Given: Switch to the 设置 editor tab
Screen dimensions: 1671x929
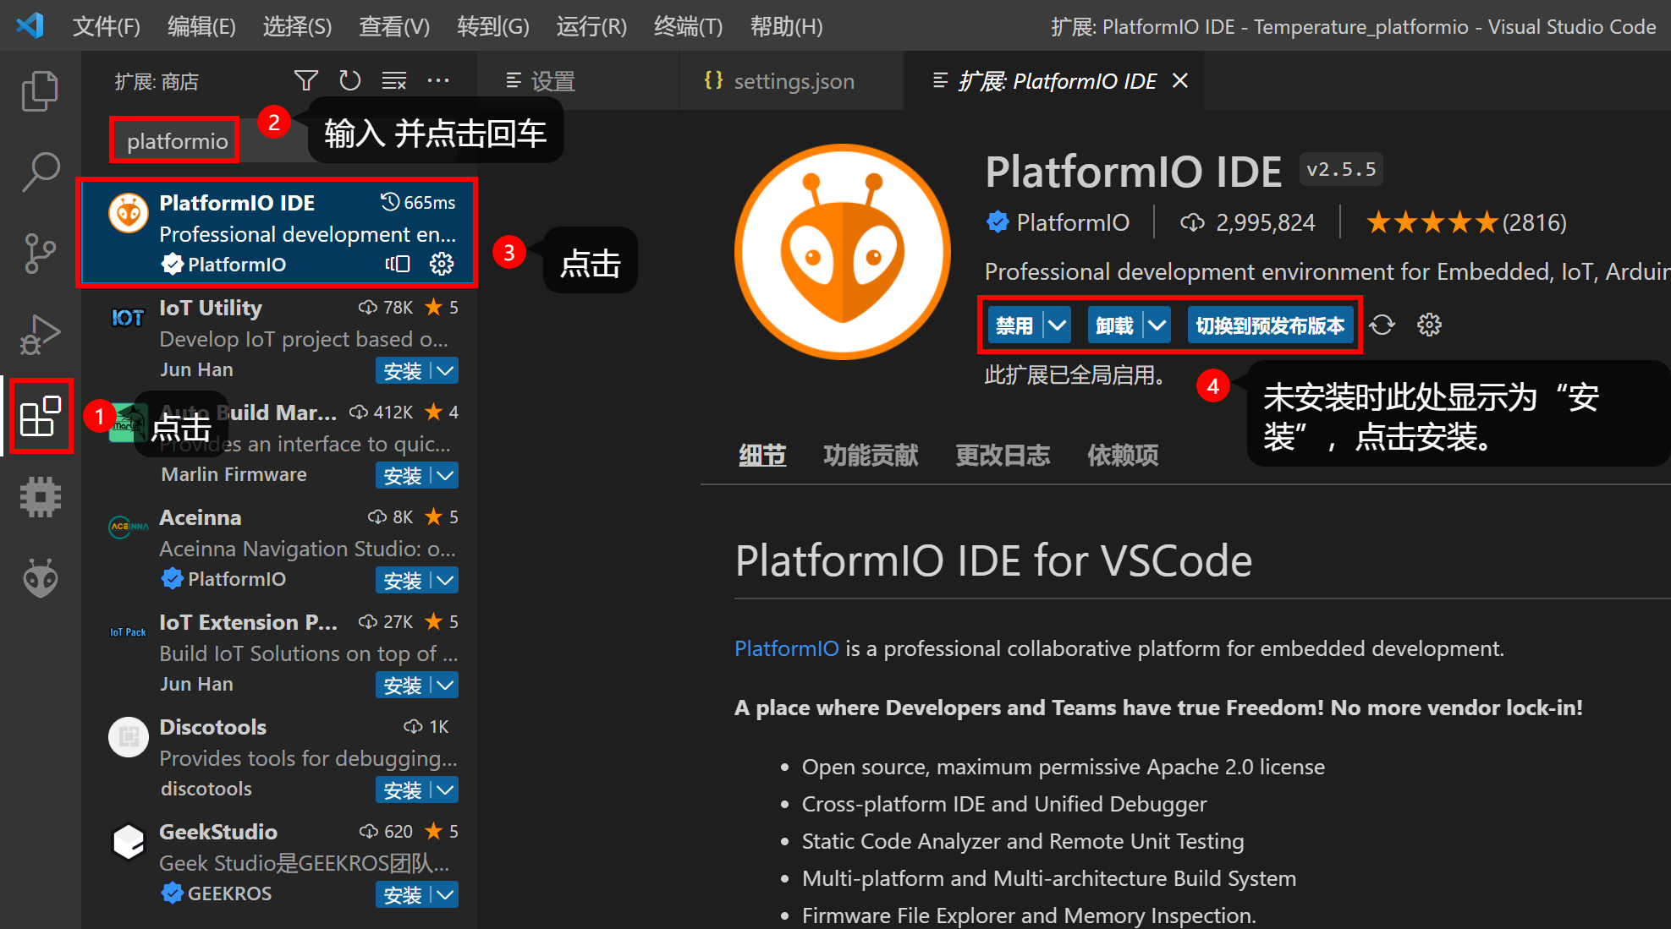Looking at the screenshot, I should (x=578, y=81).
